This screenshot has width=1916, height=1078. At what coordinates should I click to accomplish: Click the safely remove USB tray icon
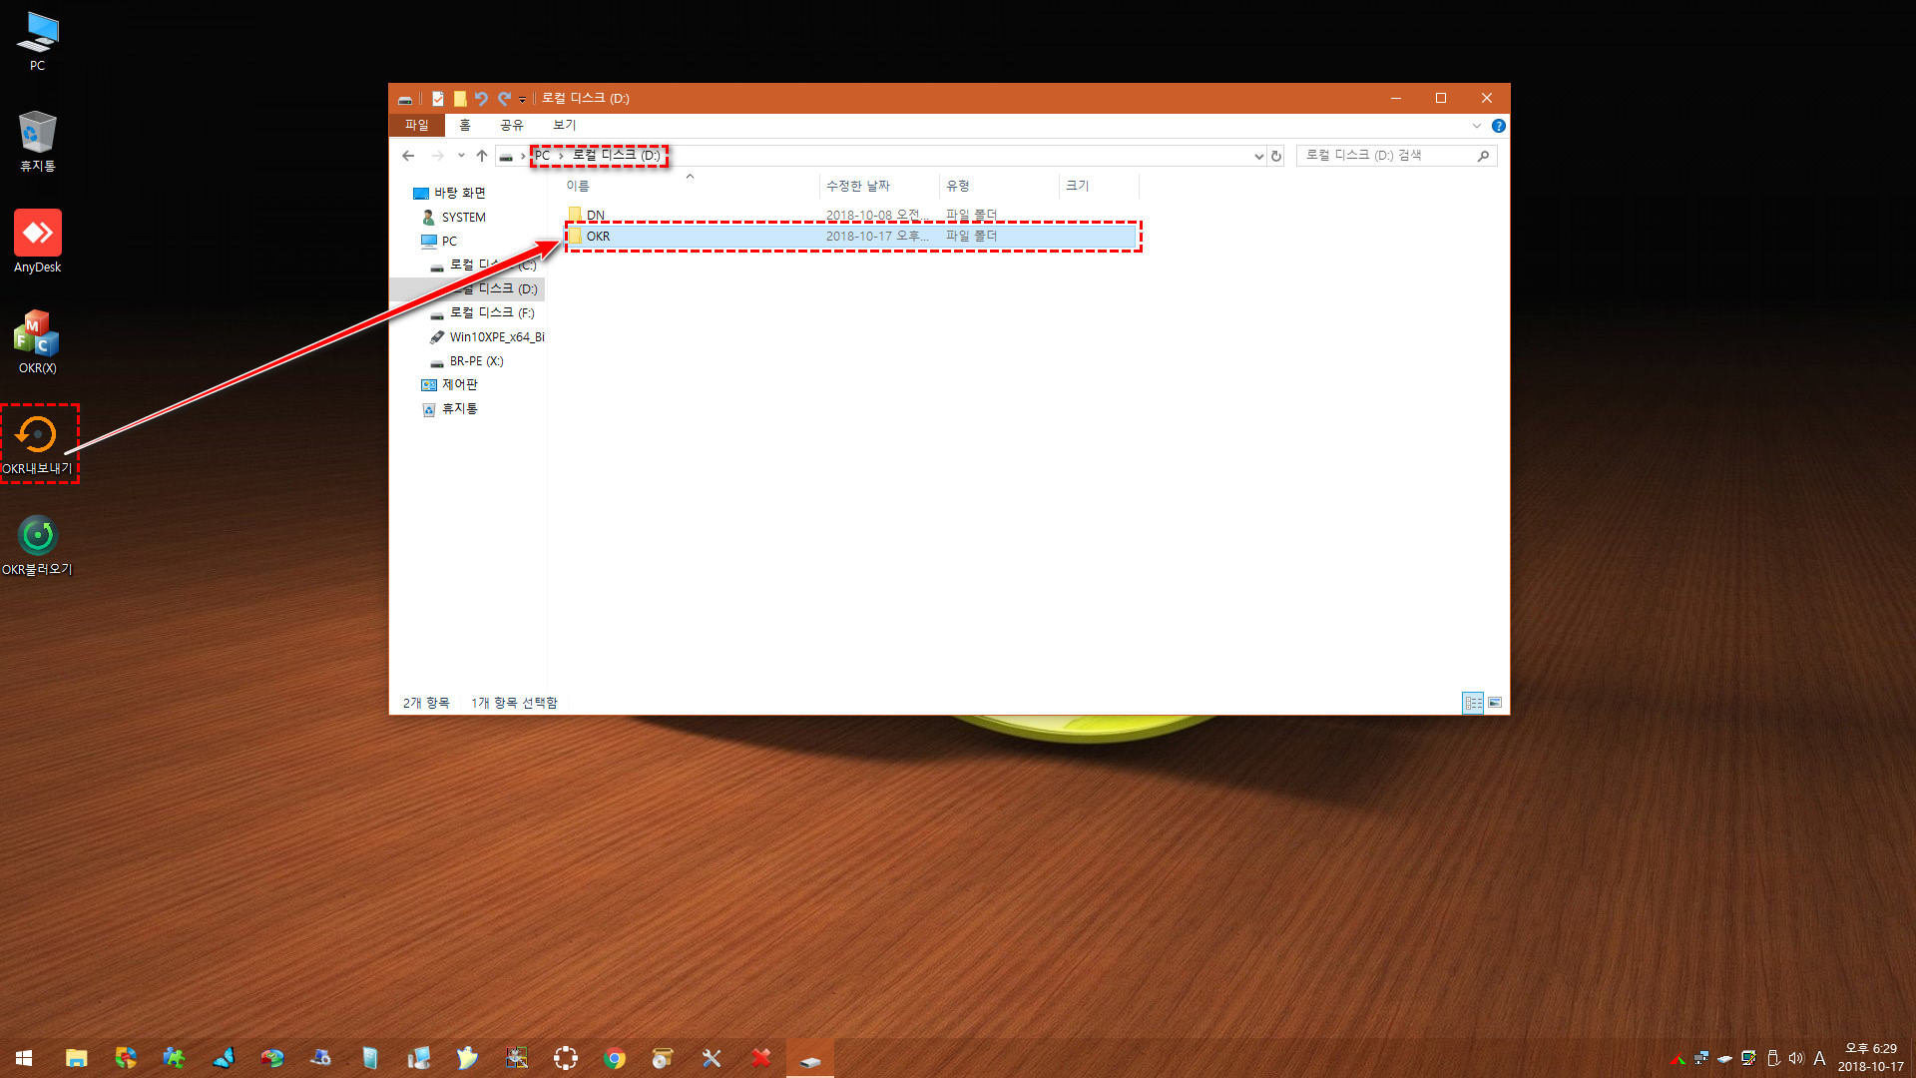[x=1773, y=1058]
